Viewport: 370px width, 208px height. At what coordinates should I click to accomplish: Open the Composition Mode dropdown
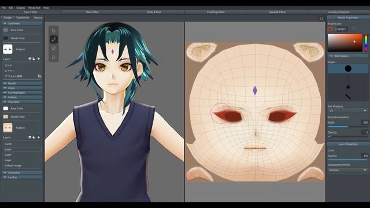(348, 170)
